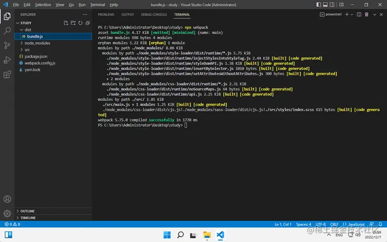Open Task View on taskbar
Viewport: 387px width, 242px height.
point(193,235)
